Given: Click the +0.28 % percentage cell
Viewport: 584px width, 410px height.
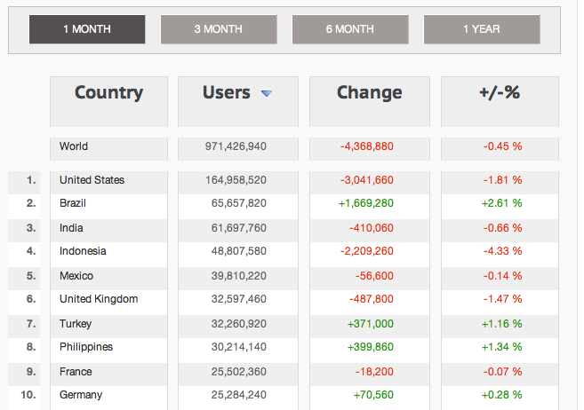Looking at the screenshot, I should [501, 395].
